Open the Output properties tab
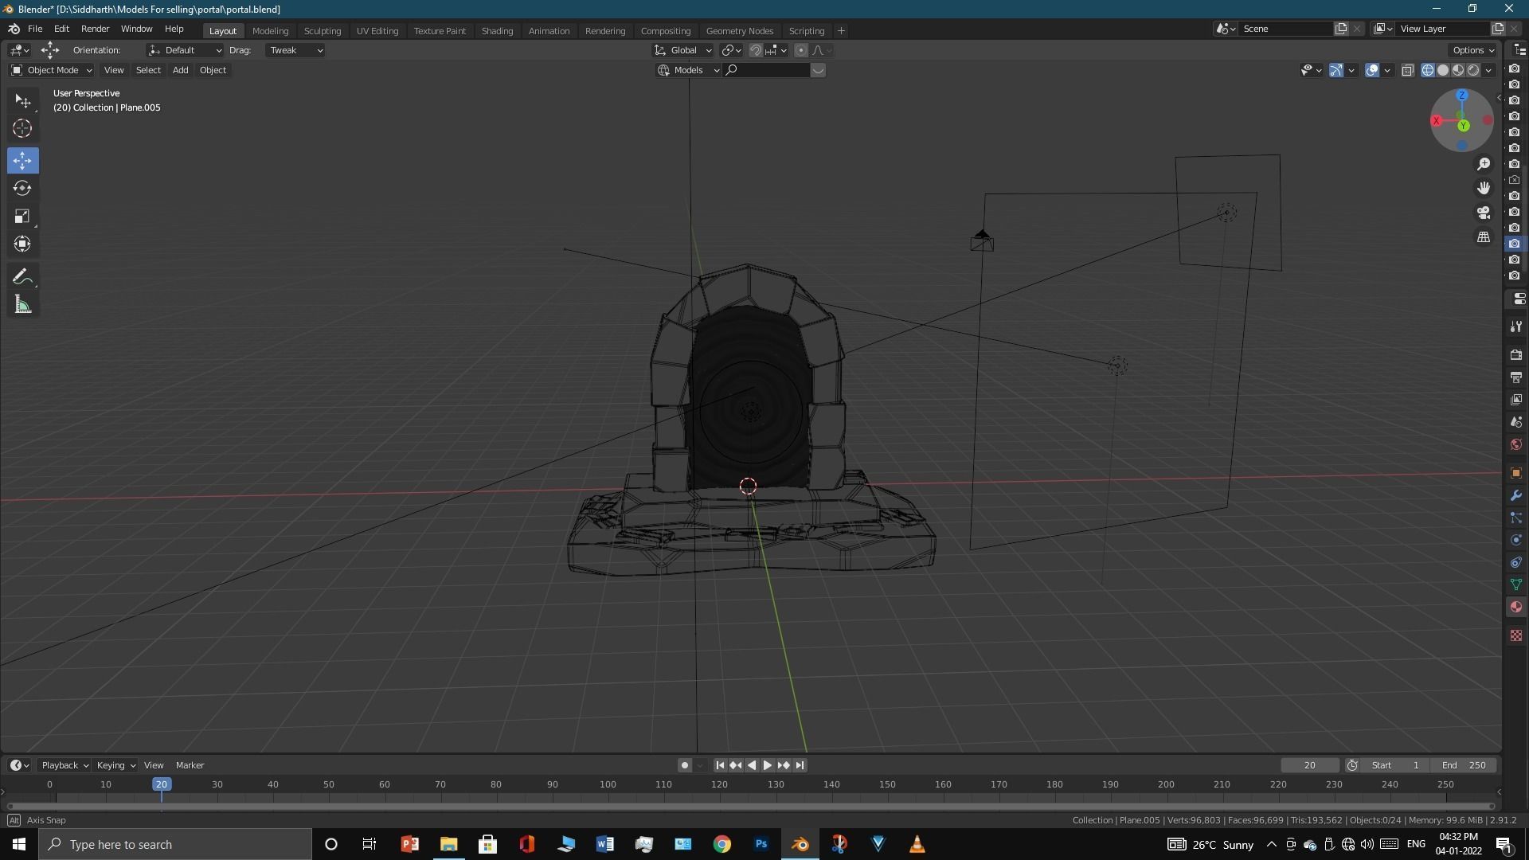Image resolution: width=1529 pixels, height=860 pixels. [x=1516, y=377]
